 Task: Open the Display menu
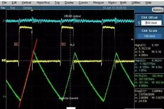[x=69, y=3]
